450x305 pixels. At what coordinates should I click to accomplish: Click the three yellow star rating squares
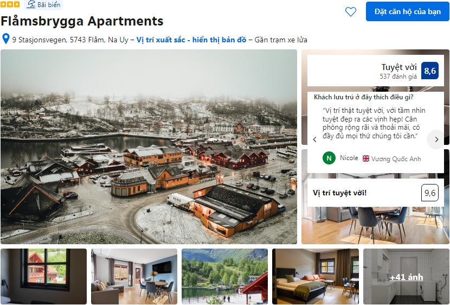(x=10, y=4)
